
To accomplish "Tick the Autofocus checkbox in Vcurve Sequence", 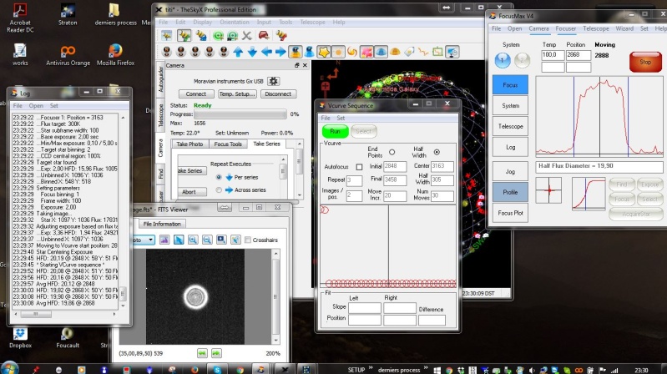I will coord(359,167).
